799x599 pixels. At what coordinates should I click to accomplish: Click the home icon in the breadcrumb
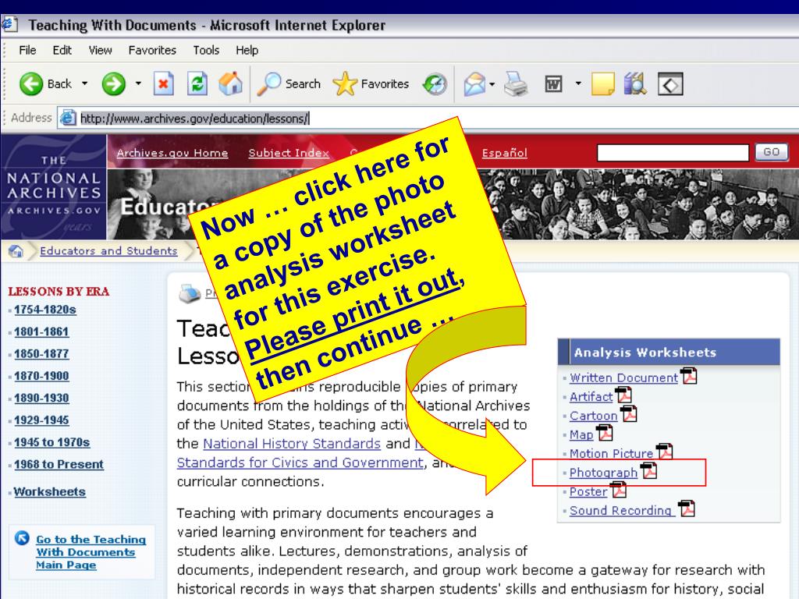coord(16,251)
